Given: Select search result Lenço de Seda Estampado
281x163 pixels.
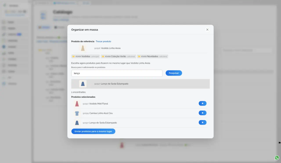Looking at the screenshot, I should coord(140,84).
